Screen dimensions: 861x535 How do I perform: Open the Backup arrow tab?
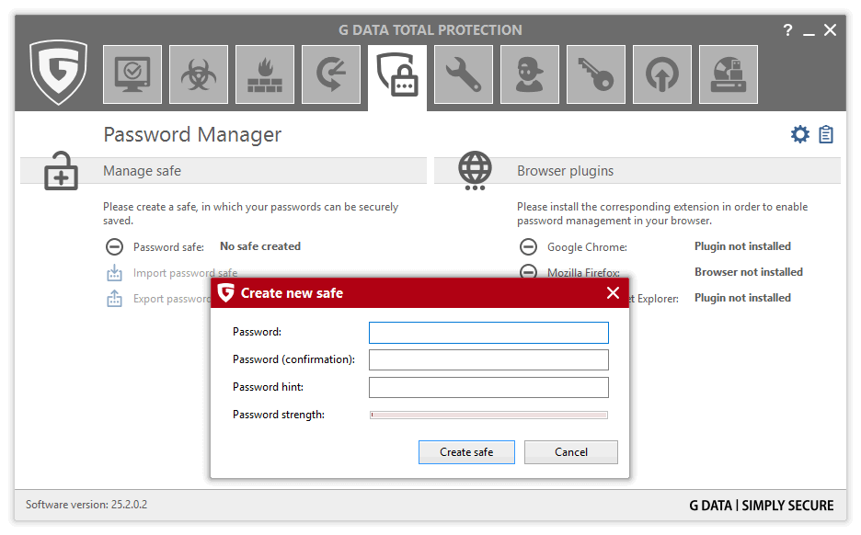click(x=331, y=74)
